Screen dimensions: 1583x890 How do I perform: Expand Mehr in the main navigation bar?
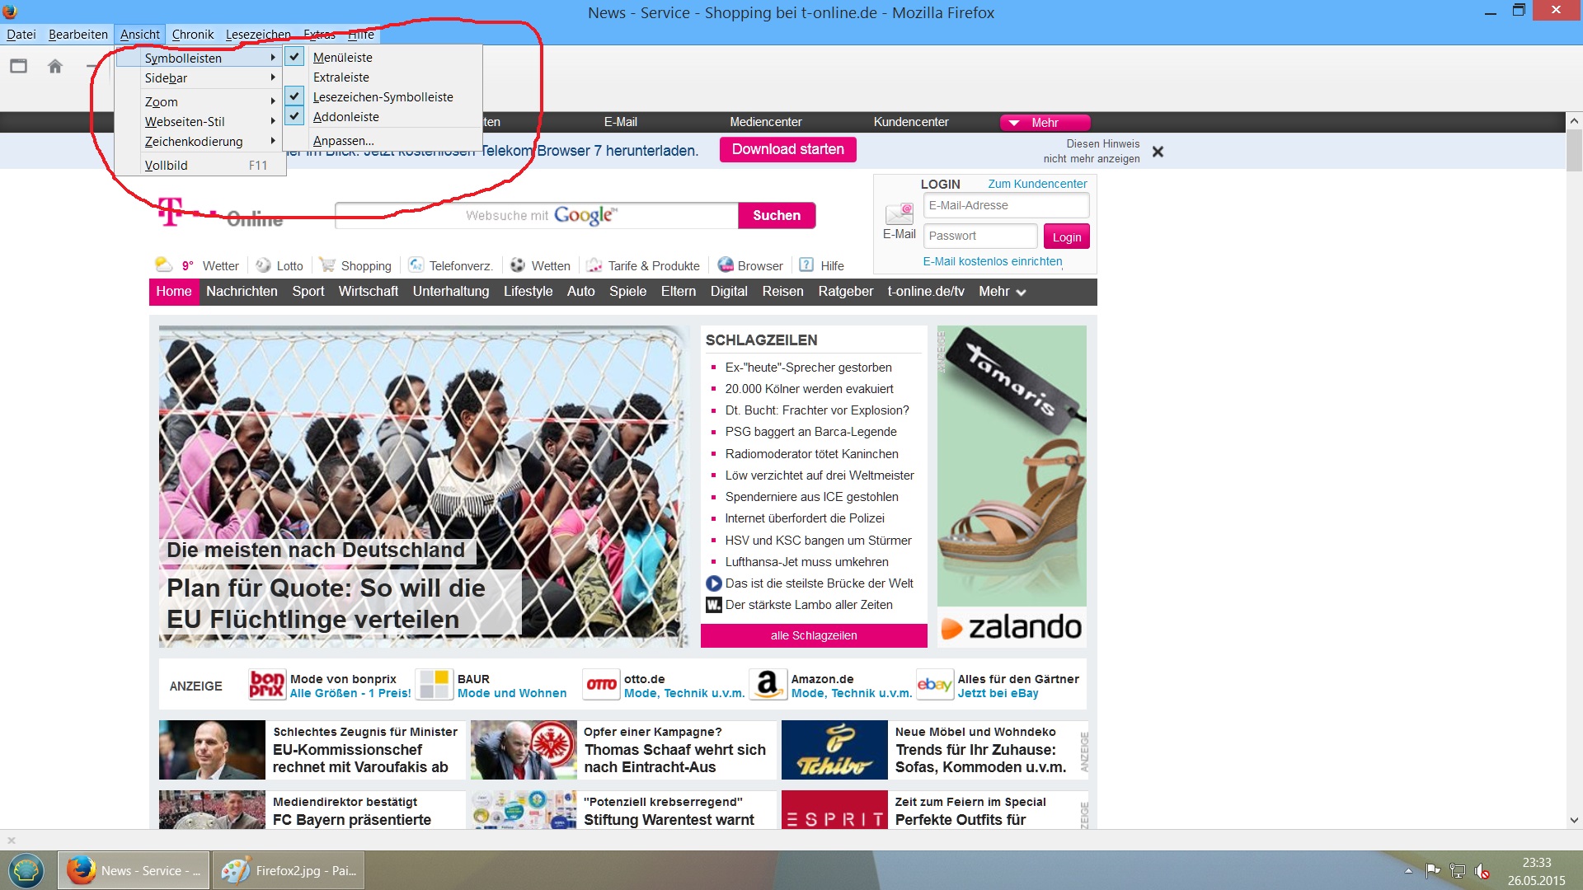click(1002, 291)
